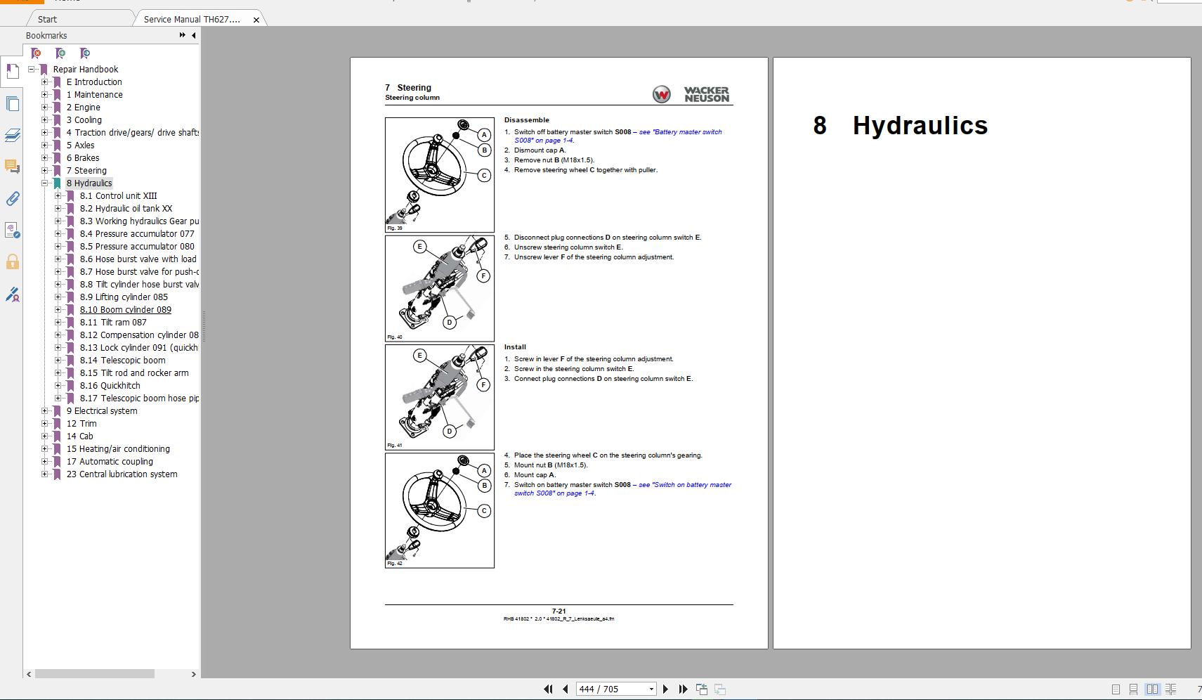This screenshot has width=1202, height=700.
Task: Open the Security panel
Action: [x=13, y=261]
